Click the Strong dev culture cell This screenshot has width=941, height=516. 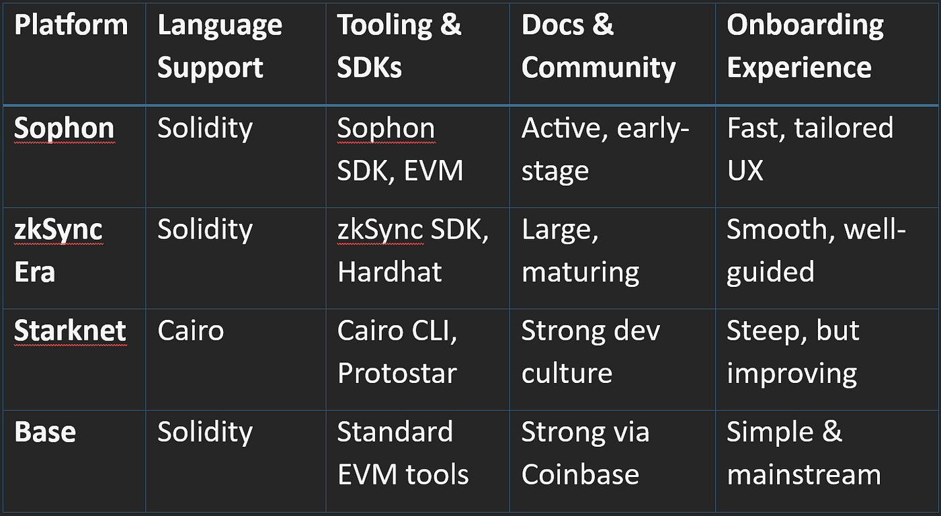coord(612,359)
